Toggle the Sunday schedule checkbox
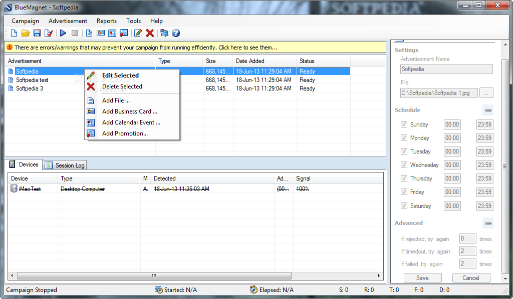513x299 pixels. coord(404,124)
